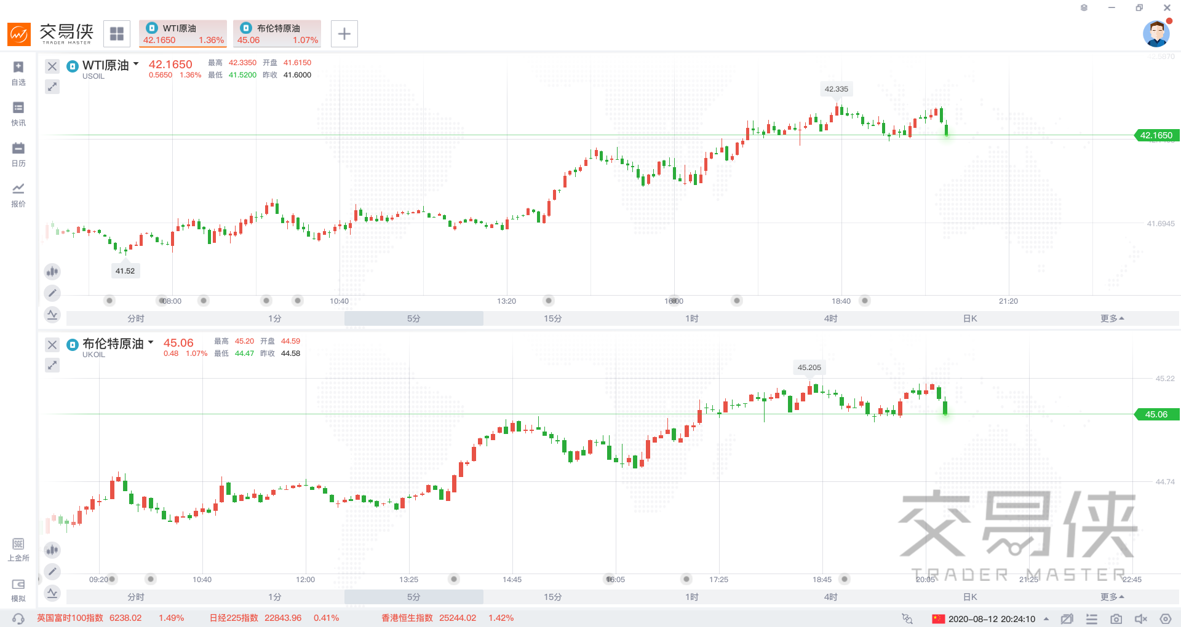Image resolution: width=1181 pixels, height=627 pixels.
Task: Click the drawing toggle icon in status bar
Action: point(1067,619)
